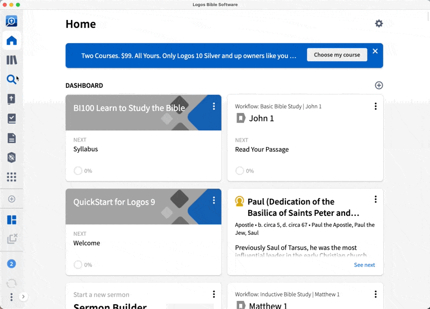This screenshot has height=309, width=430.
Task: Open the sidebar three-dot more menu
Action: [x=11, y=297]
